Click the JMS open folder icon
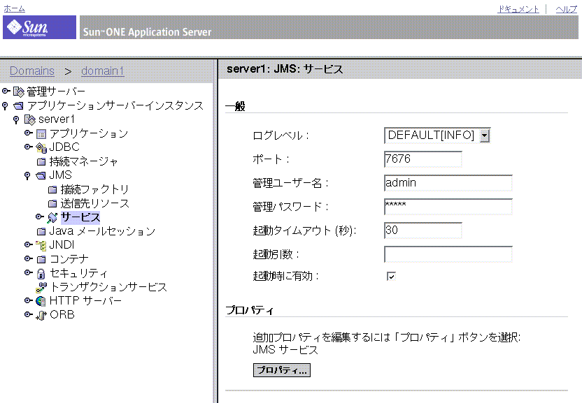The width and height of the screenshot is (582, 403). pyautogui.click(x=41, y=175)
